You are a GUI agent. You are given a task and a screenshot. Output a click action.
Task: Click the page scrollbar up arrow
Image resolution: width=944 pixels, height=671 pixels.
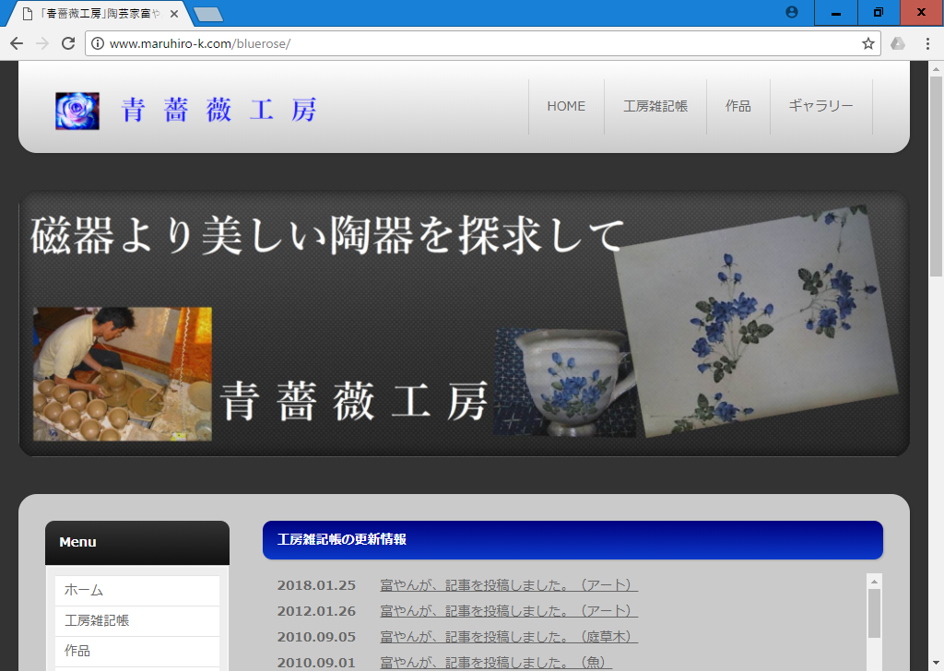pyautogui.click(x=935, y=68)
